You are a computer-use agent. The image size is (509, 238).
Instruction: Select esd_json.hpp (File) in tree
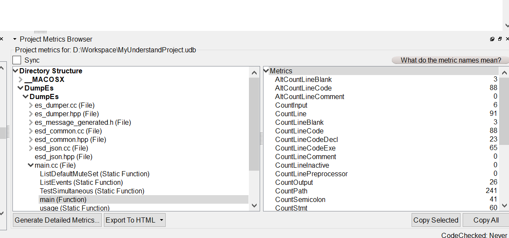[x=64, y=157]
